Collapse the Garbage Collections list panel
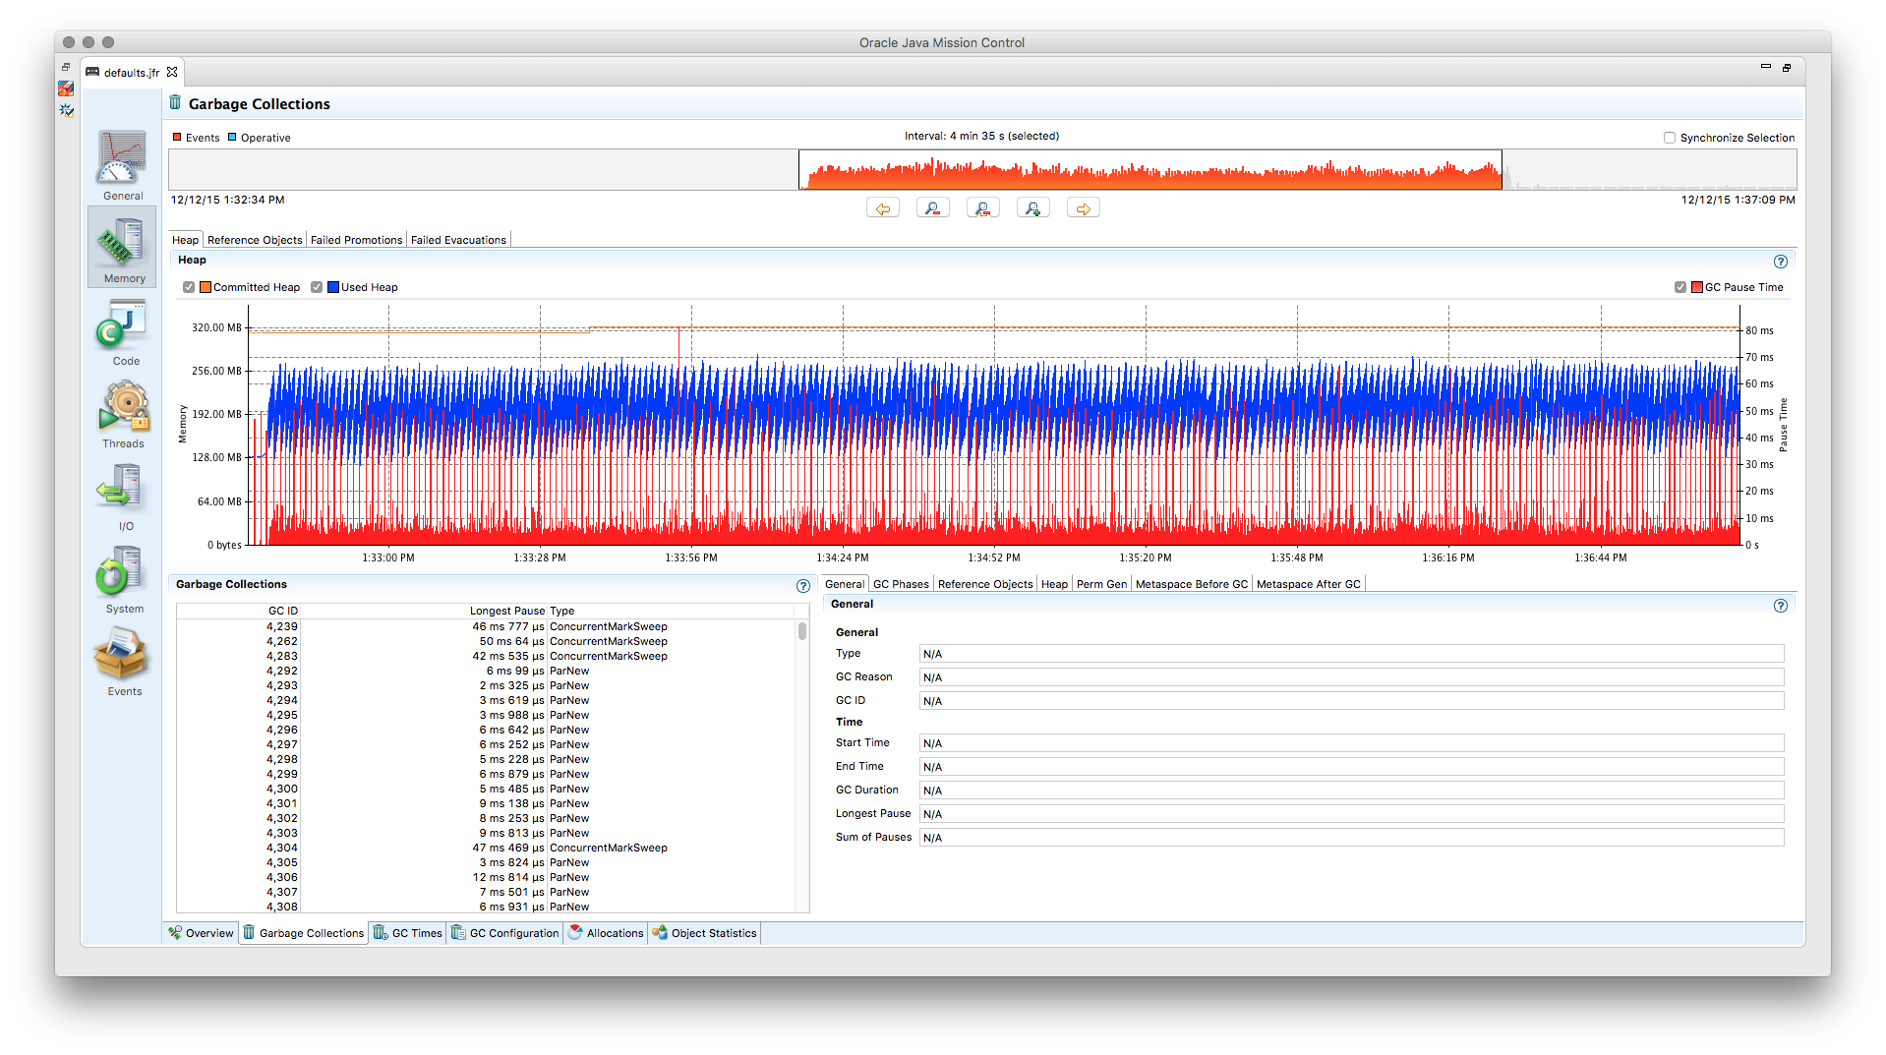Screen dimensions: 1886x1055 point(231,583)
